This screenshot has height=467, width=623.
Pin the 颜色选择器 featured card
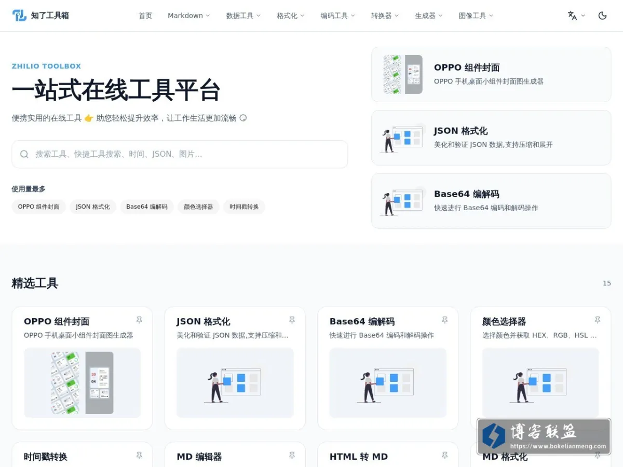coord(598,320)
